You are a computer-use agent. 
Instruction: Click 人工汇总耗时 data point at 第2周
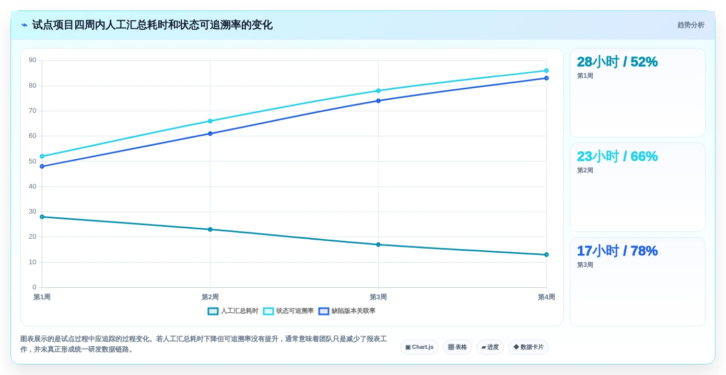click(210, 229)
